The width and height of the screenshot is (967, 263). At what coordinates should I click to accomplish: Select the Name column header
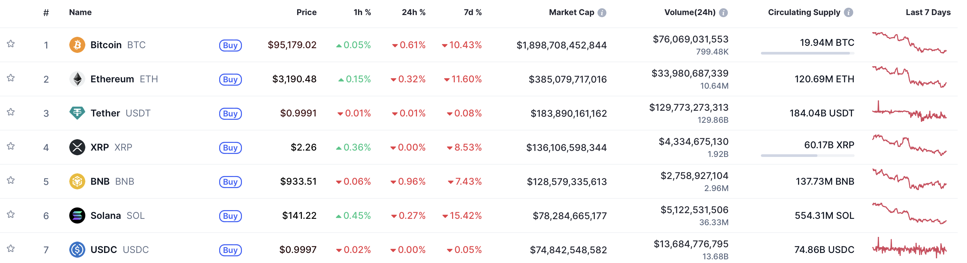click(x=80, y=12)
